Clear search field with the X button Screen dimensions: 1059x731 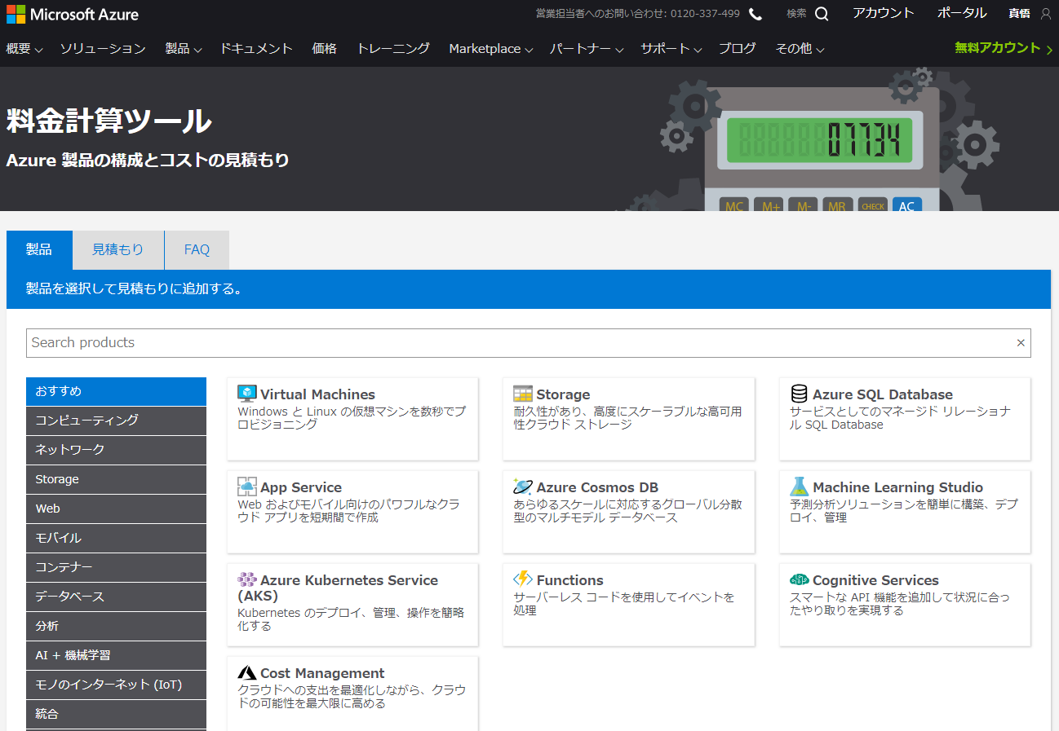(1021, 343)
